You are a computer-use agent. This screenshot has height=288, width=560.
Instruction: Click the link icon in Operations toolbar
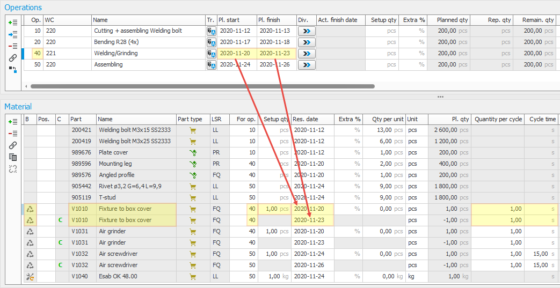point(13,57)
